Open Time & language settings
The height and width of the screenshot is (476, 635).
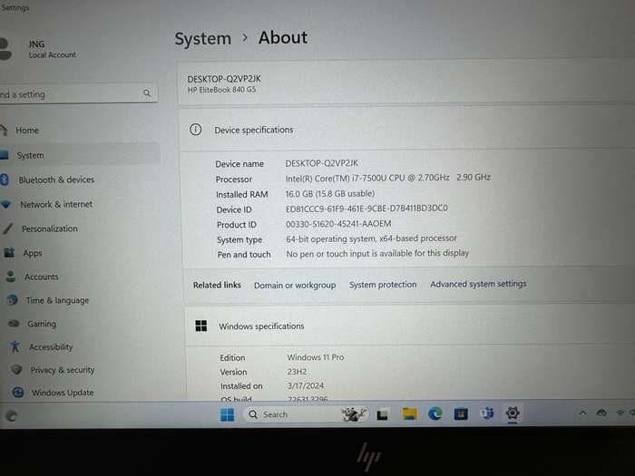tap(57, 300)
